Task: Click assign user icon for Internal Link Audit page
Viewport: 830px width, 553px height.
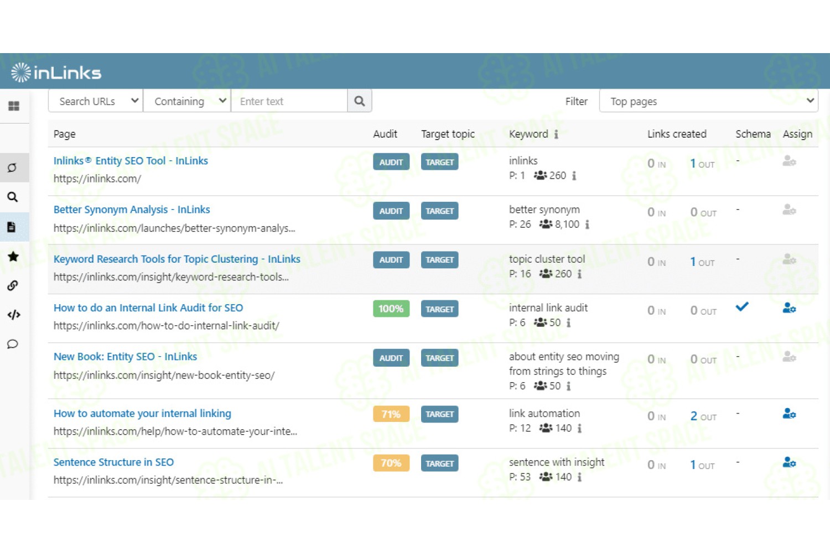Action: point(789,308)
